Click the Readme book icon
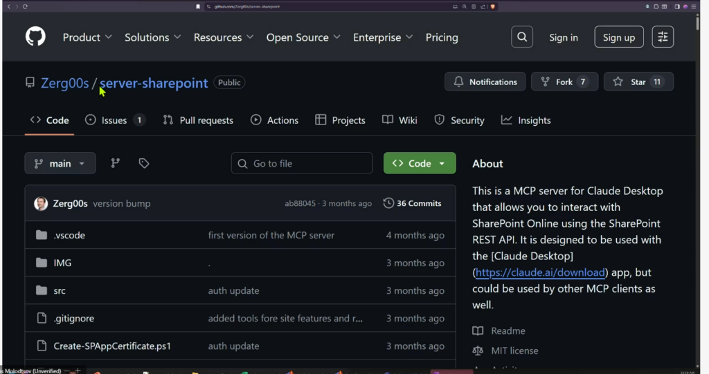 478,330
